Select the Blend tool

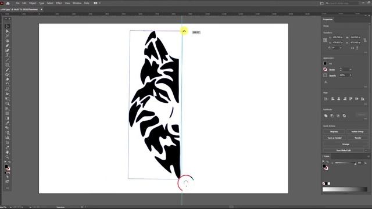point(8,128)
